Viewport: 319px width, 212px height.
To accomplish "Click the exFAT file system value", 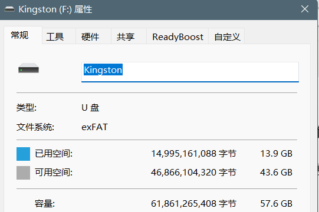I will 94,127.
